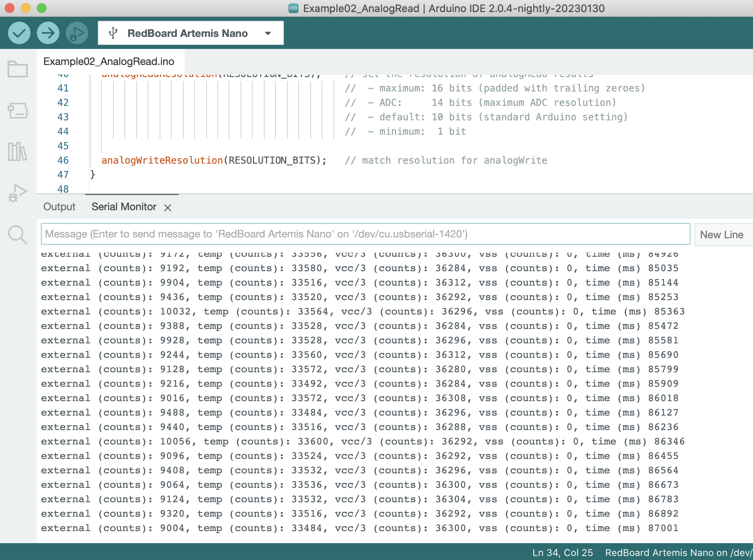Click serial output row with external 10032
The width and height of the screenshot is (753, 560).
[x=363, y=311]
